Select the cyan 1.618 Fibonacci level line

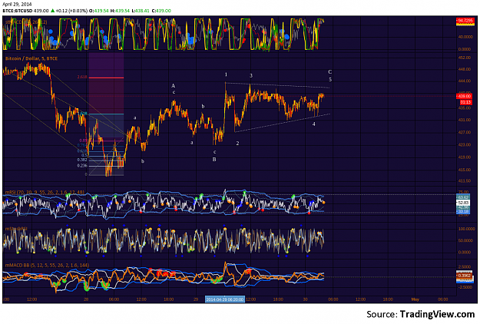106,114
